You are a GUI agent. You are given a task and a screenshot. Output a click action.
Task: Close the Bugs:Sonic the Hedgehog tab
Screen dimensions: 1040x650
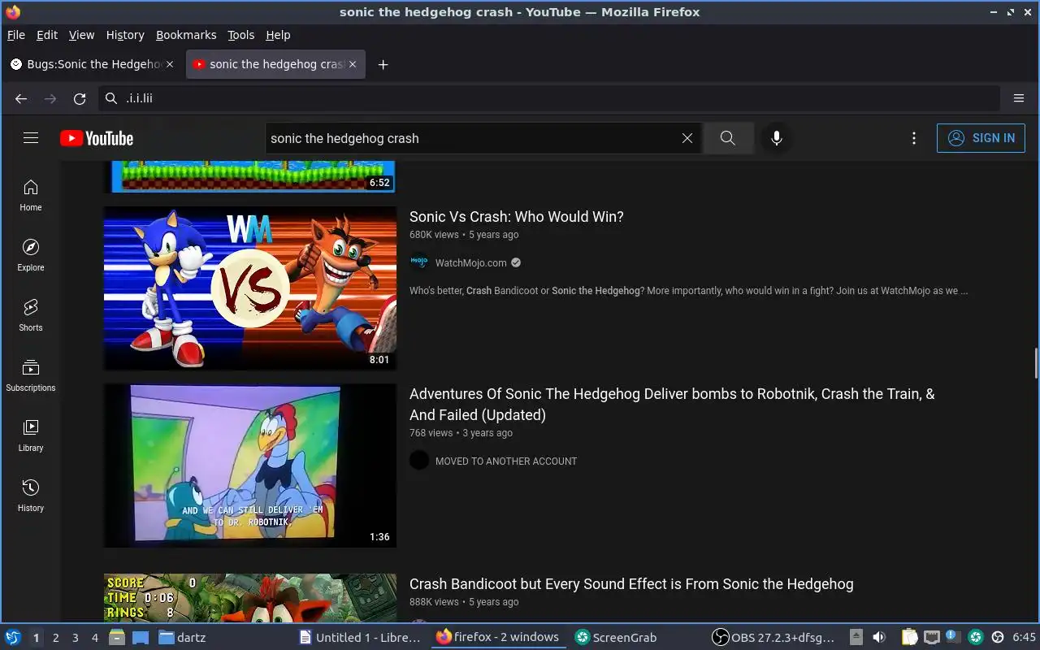[170, 64]
